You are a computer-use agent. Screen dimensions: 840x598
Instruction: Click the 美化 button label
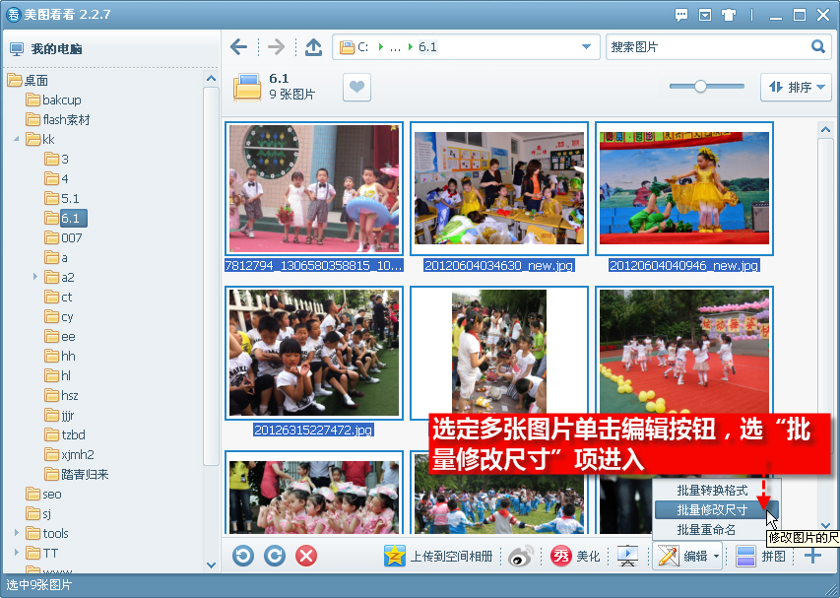[588, 557]
